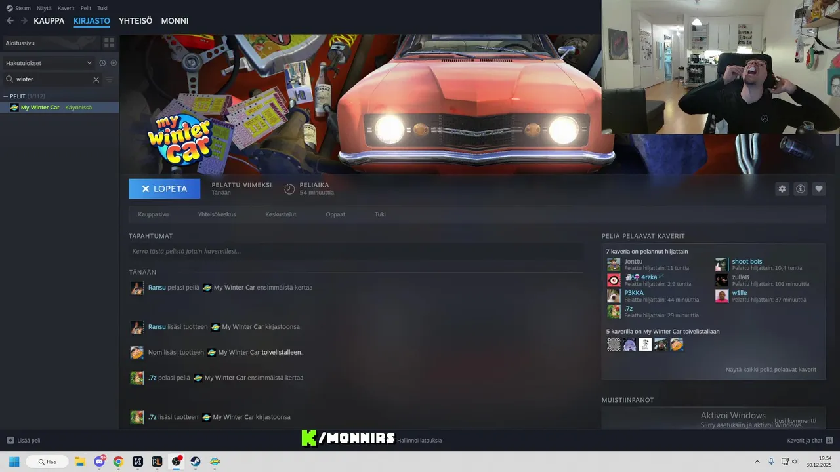Image resolution: width=840 pixels, height=472 pixels.
Task: Open the Tuki menu in title bar
Action: click(x=102, y=8)
